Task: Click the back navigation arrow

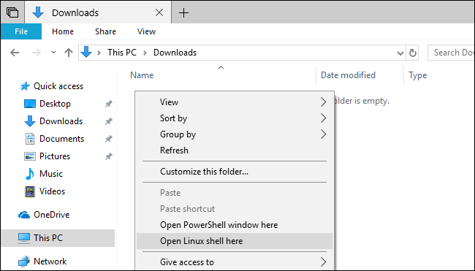Action: (x=15, y=53)
